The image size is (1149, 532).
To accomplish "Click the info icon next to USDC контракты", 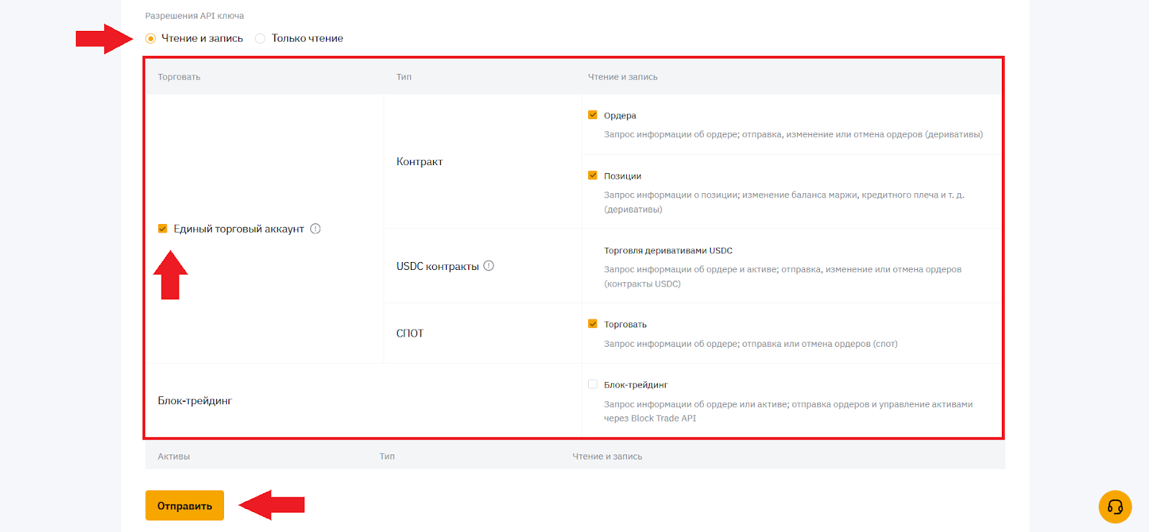I will coord(489,266).
